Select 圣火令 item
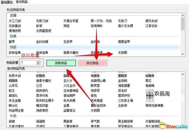Image resolution: width=189 pixels, height=130 pixels. (x=68, y=81)
